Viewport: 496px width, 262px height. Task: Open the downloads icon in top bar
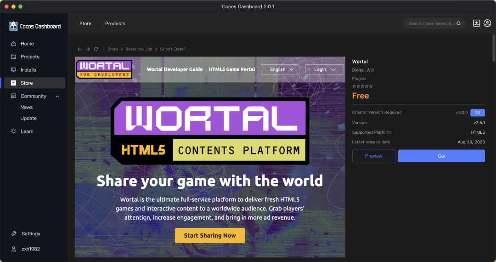click(476, 23)
